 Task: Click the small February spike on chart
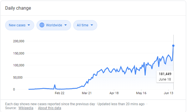[55, 86]
